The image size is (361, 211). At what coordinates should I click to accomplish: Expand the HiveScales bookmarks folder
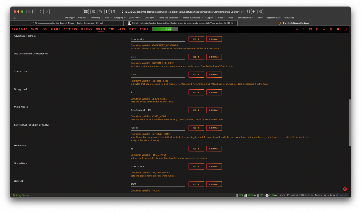point(290,18)
